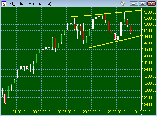Screen dimensions: 157x116
Task: Close the DJ_Industrial chart window
Action: pyautogui.click(x=152, y=3)
